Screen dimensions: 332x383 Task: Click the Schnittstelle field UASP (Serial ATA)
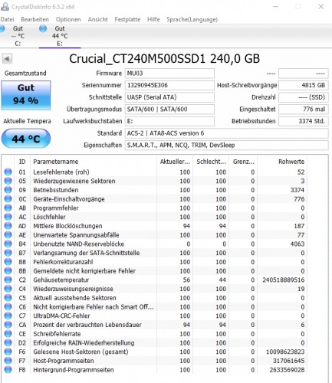click(x=169, y=97)
